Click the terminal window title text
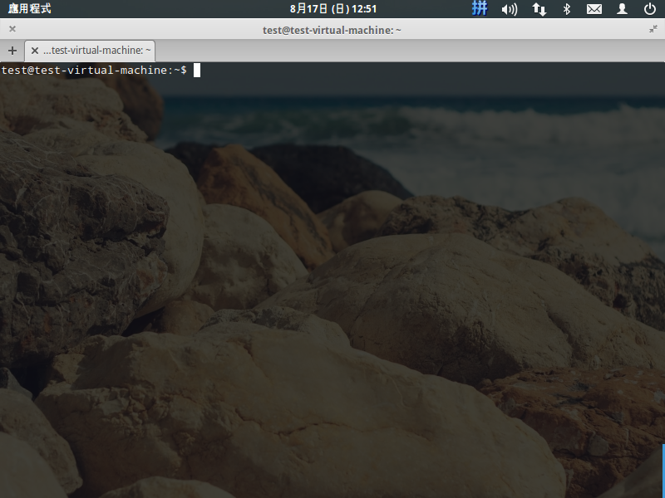 click(x=332, y=30)
